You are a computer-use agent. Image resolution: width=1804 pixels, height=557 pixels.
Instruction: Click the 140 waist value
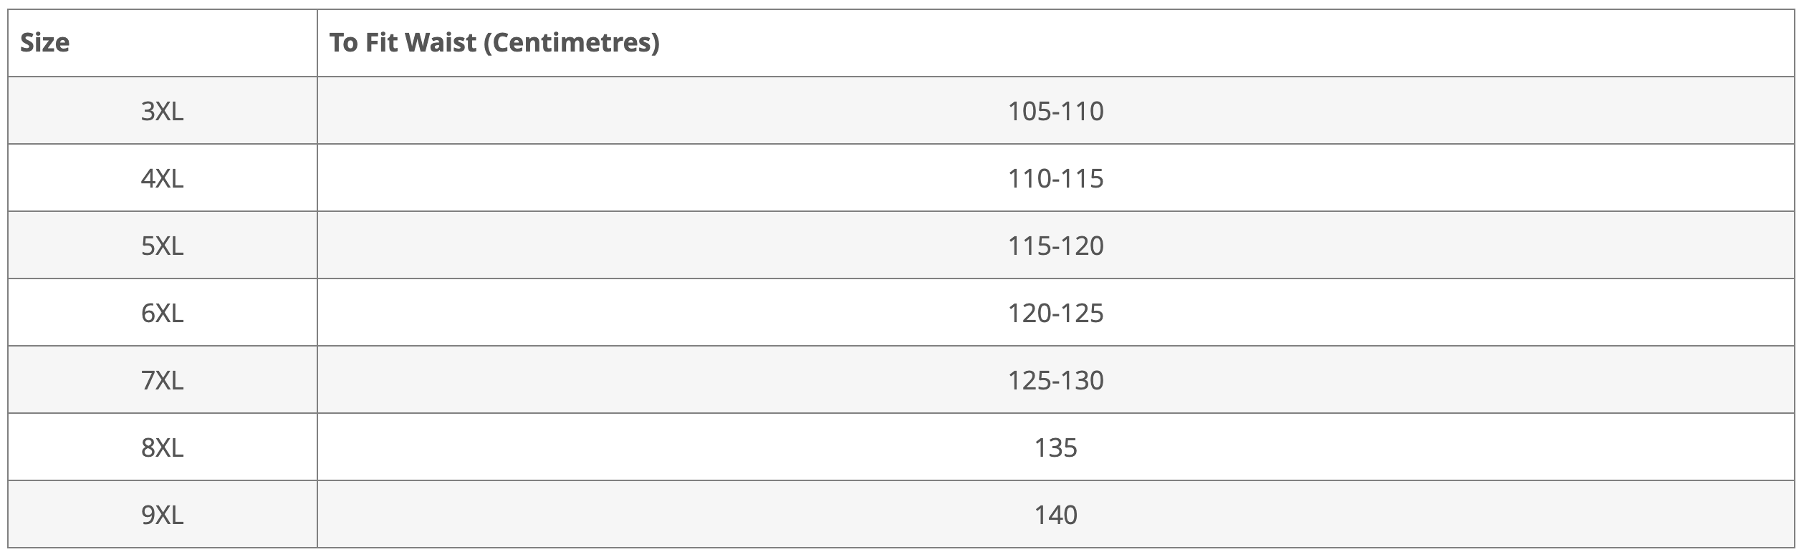[x=1055, y=515]
